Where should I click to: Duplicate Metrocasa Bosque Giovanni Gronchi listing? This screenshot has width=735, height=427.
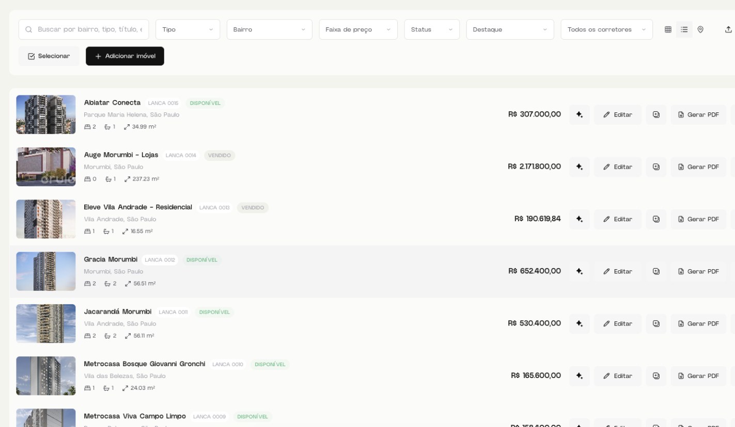tap(656, 375)
